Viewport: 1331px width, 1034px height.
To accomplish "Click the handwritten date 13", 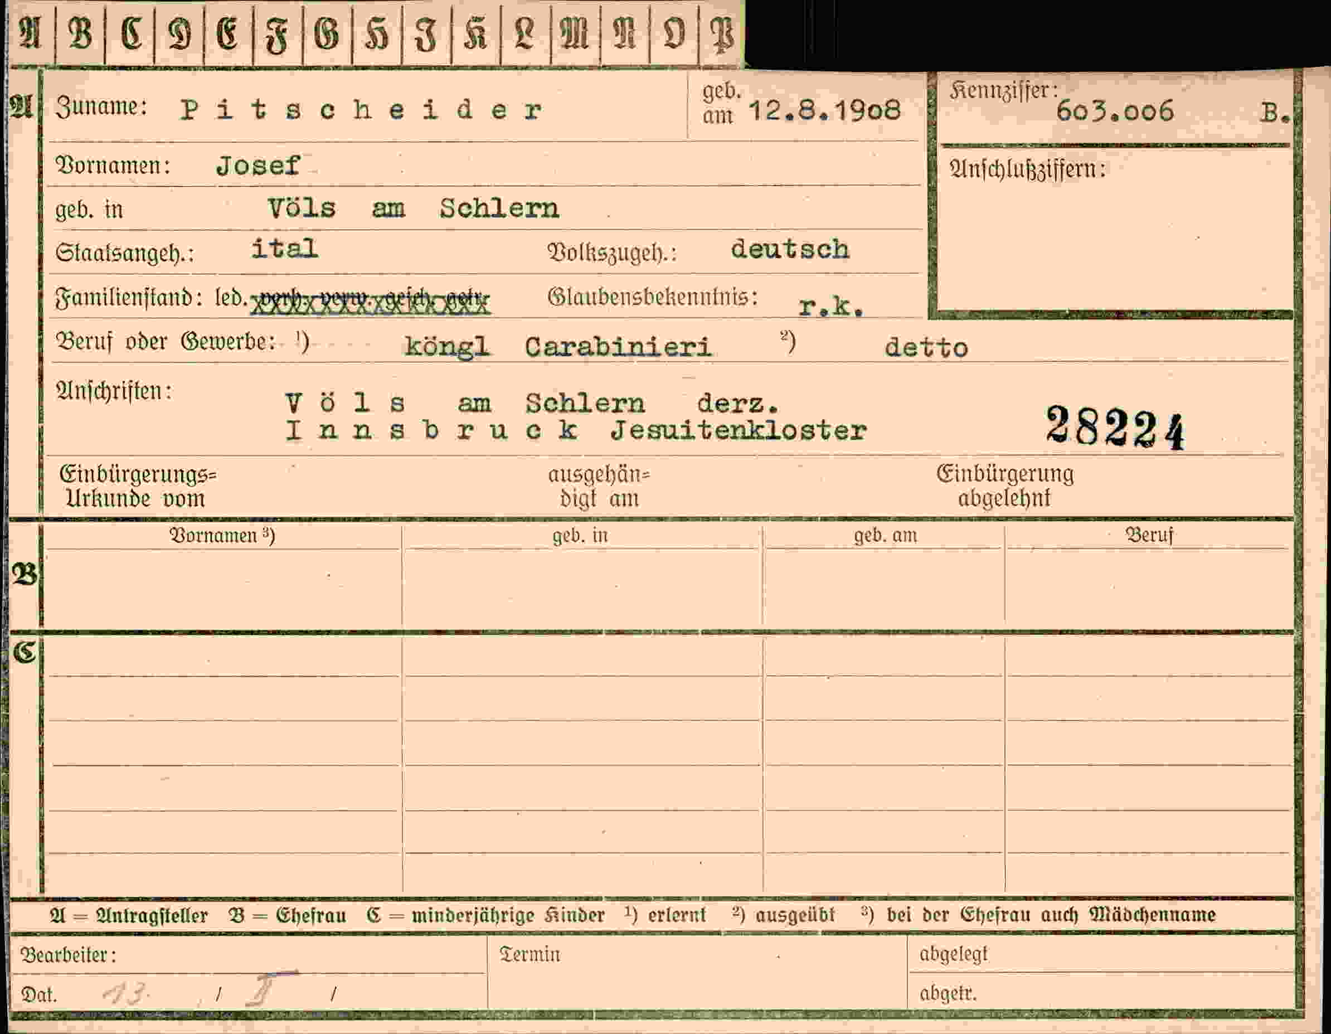I will coord(125,994).
